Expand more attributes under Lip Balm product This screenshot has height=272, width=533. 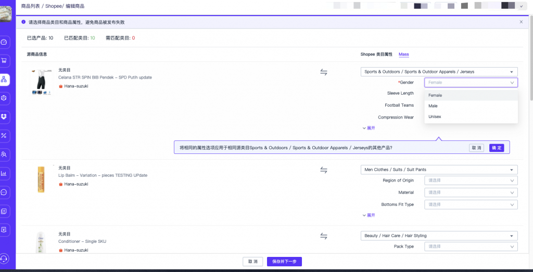(369, 215)
